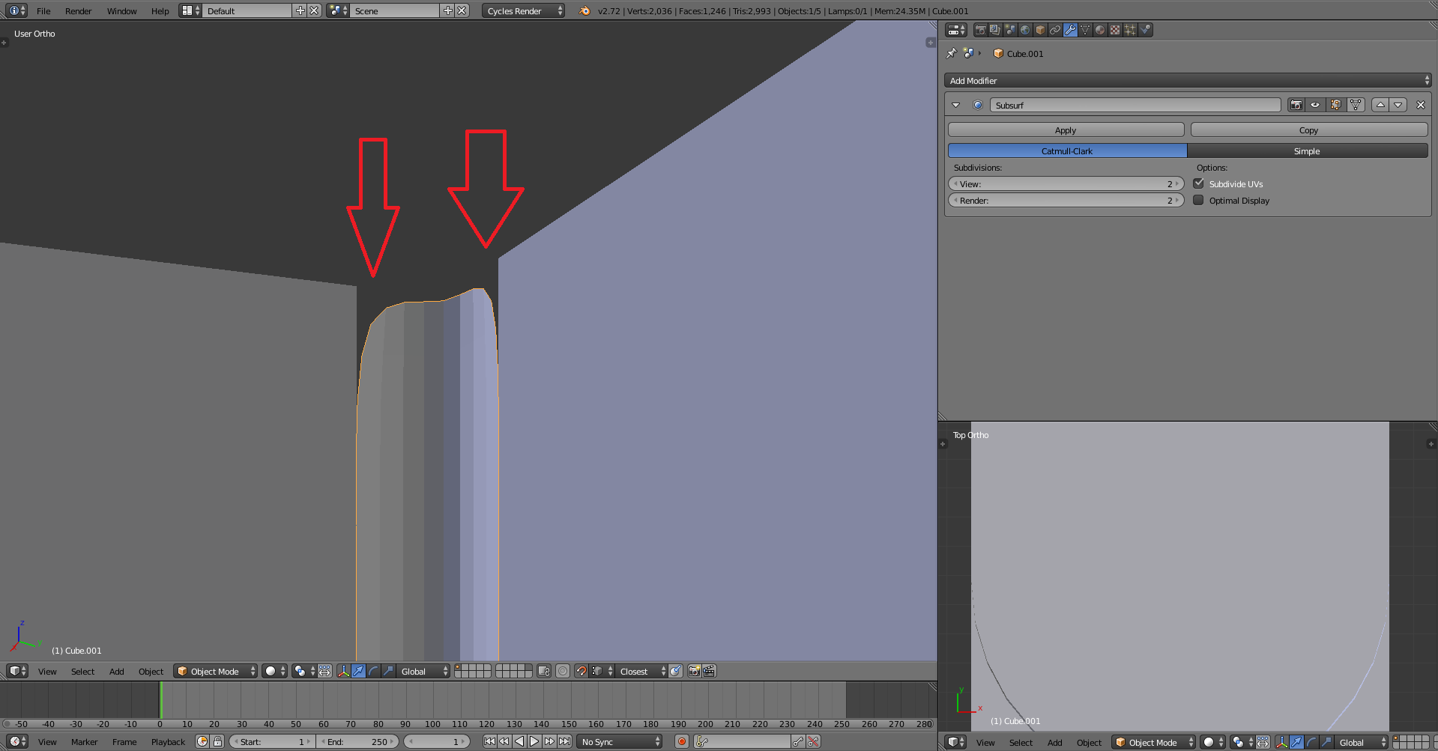Open the World properties globe icon

pyautogui.click(x=1025, y=30)
